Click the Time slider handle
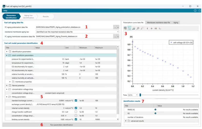This screenshot has width=202, height=129. [x=140, y=95]
